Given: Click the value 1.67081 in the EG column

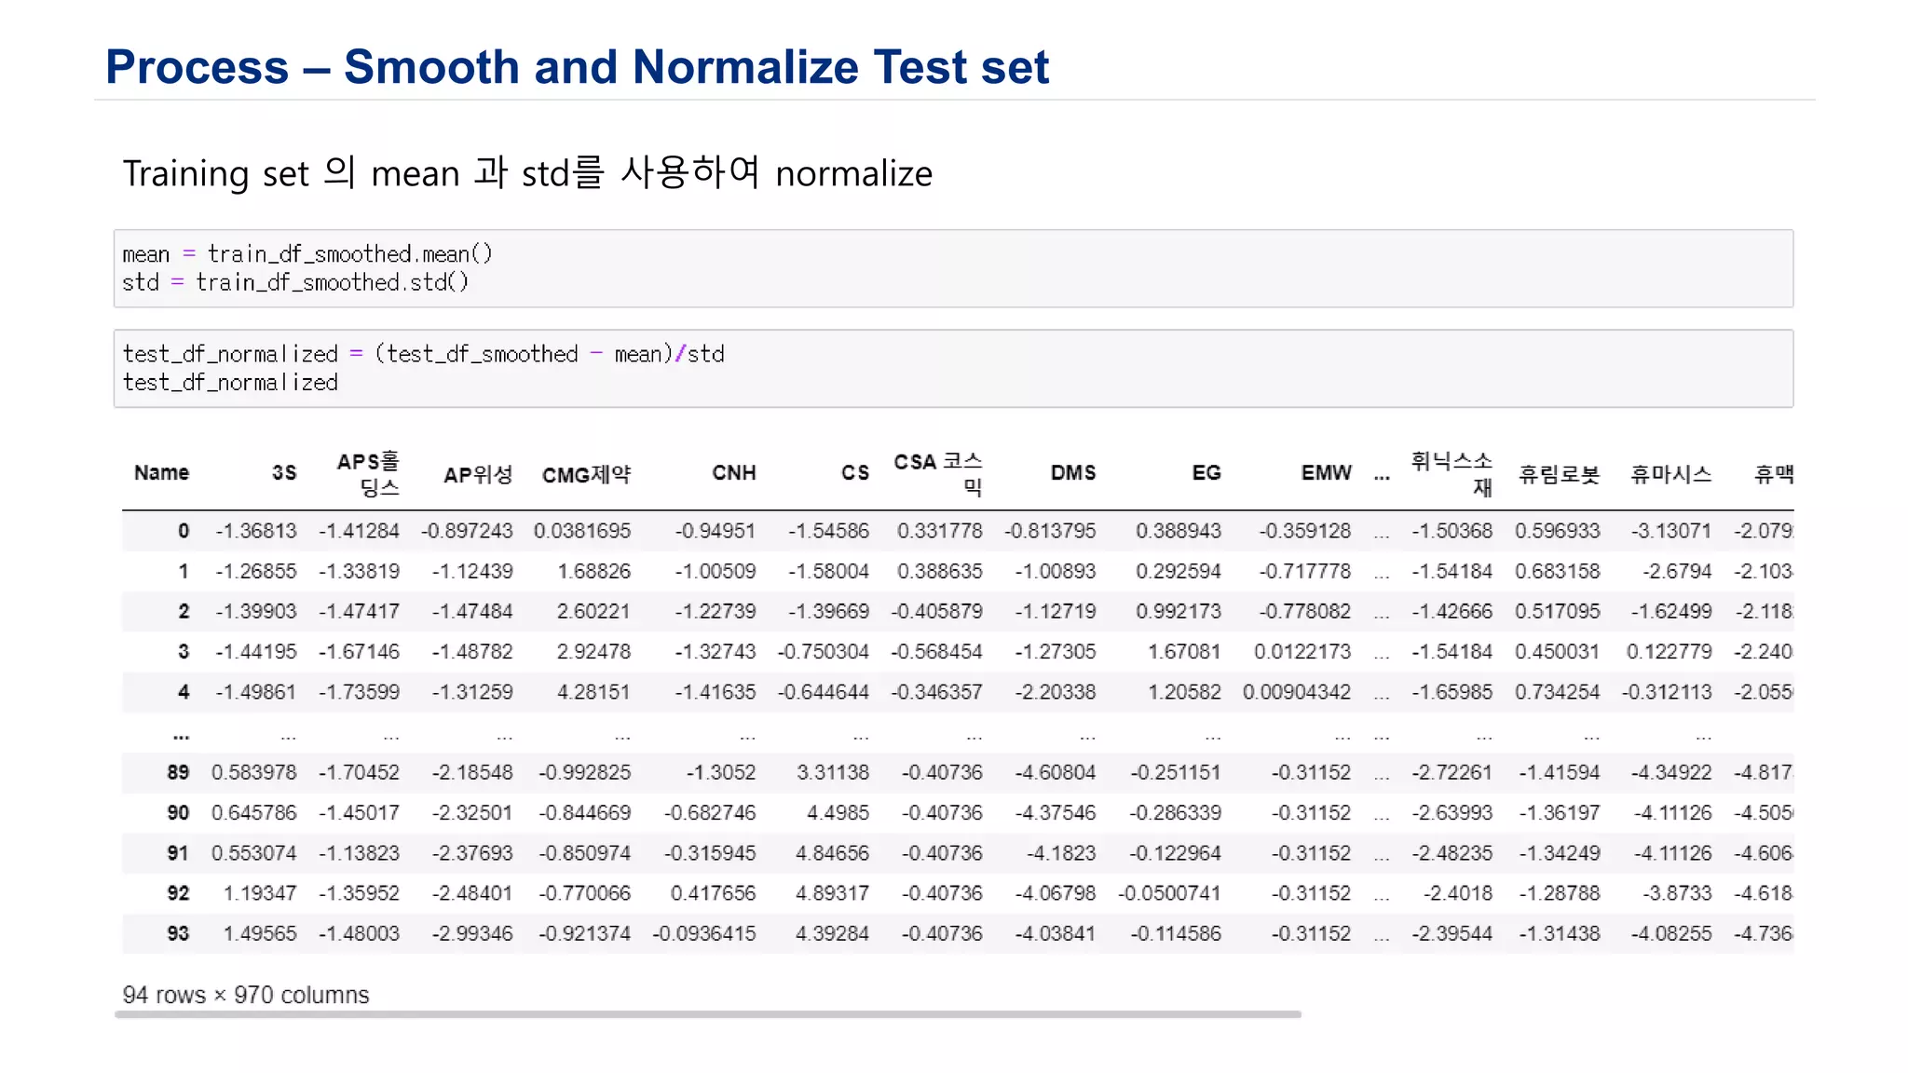Looking at the screenshot, I should (1184, 652).
